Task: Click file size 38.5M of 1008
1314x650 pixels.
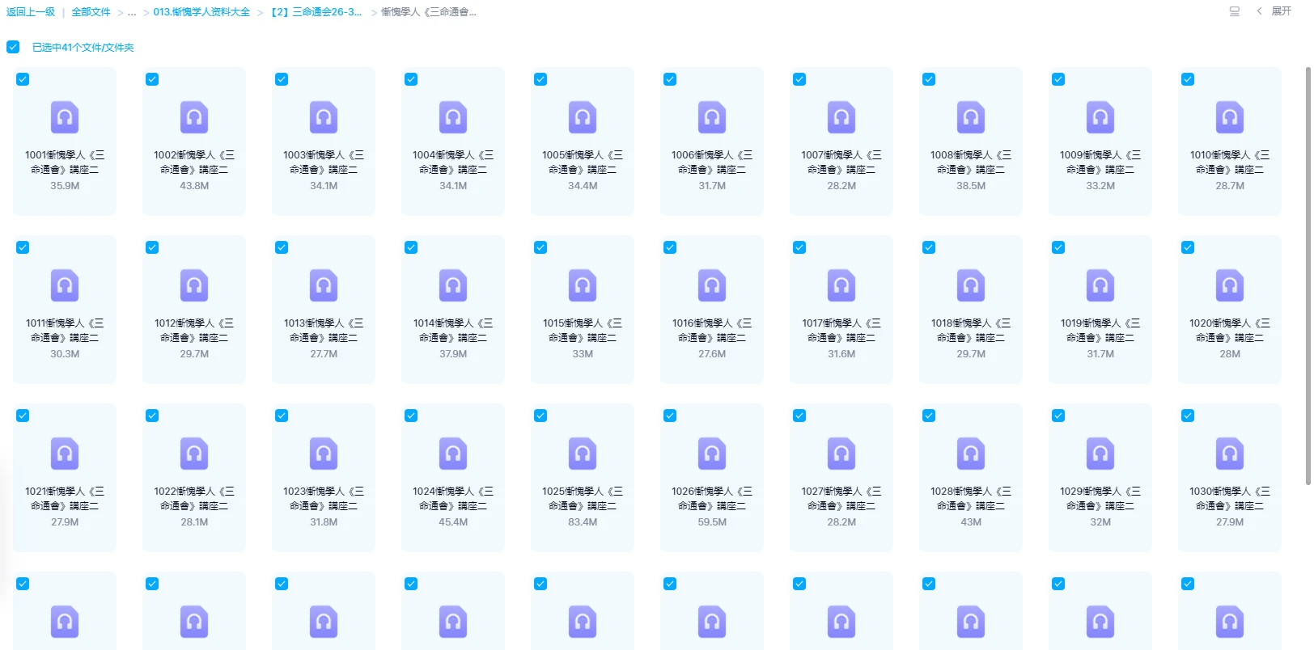Action: pos(971,186)
